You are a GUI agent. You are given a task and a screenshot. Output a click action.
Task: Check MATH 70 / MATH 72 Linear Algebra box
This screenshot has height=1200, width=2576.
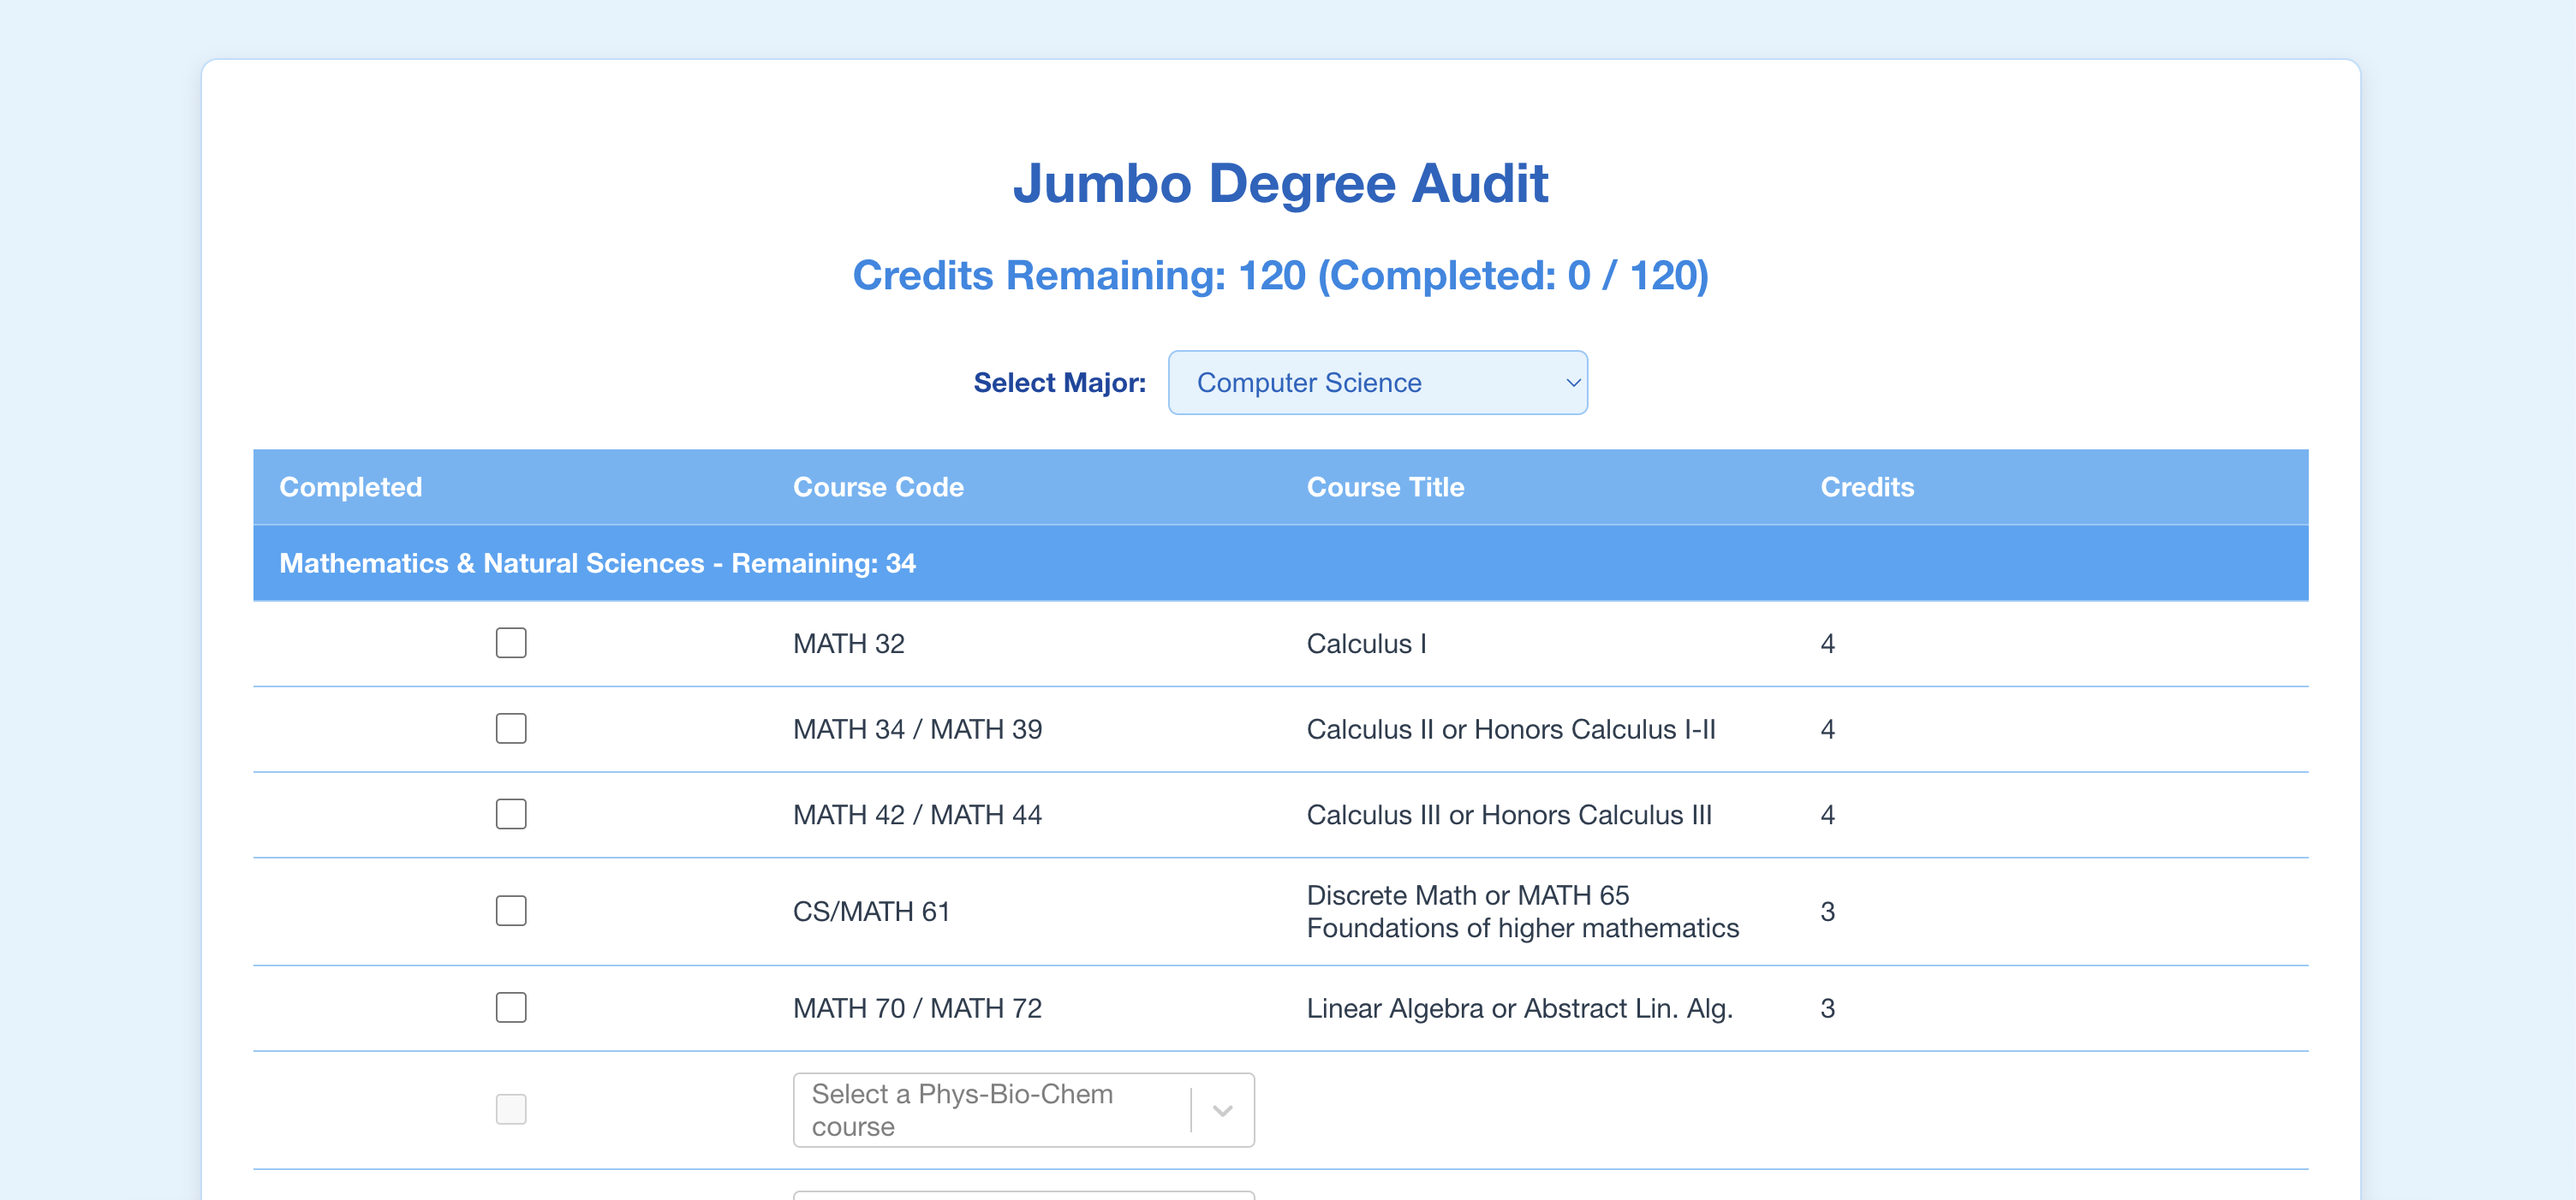tap(511, 1007)
